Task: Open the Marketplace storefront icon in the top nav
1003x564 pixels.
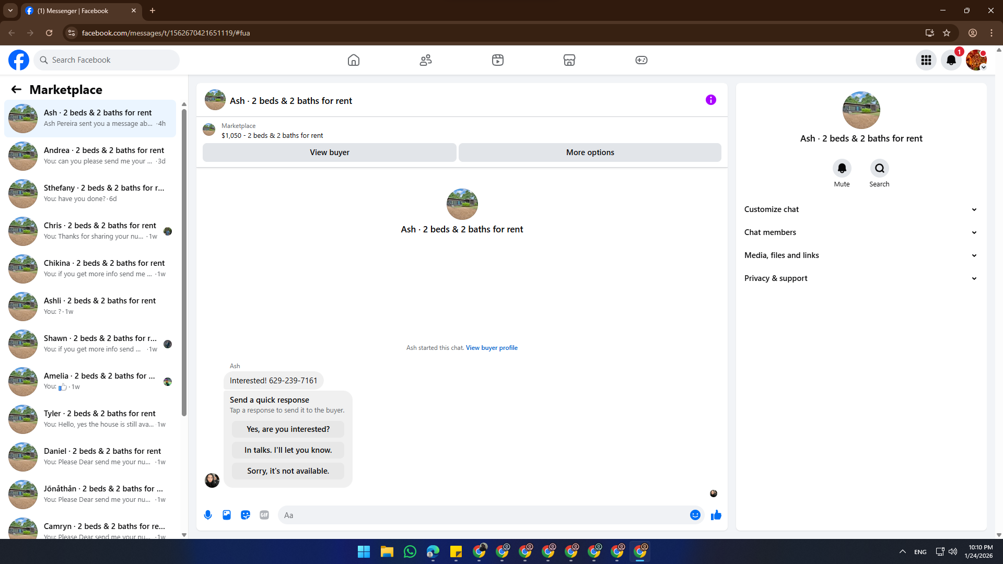Action: coord(569,60)
